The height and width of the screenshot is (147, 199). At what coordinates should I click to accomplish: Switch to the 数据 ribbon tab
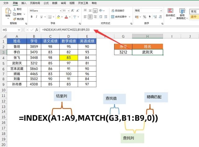tap(55, 3)
